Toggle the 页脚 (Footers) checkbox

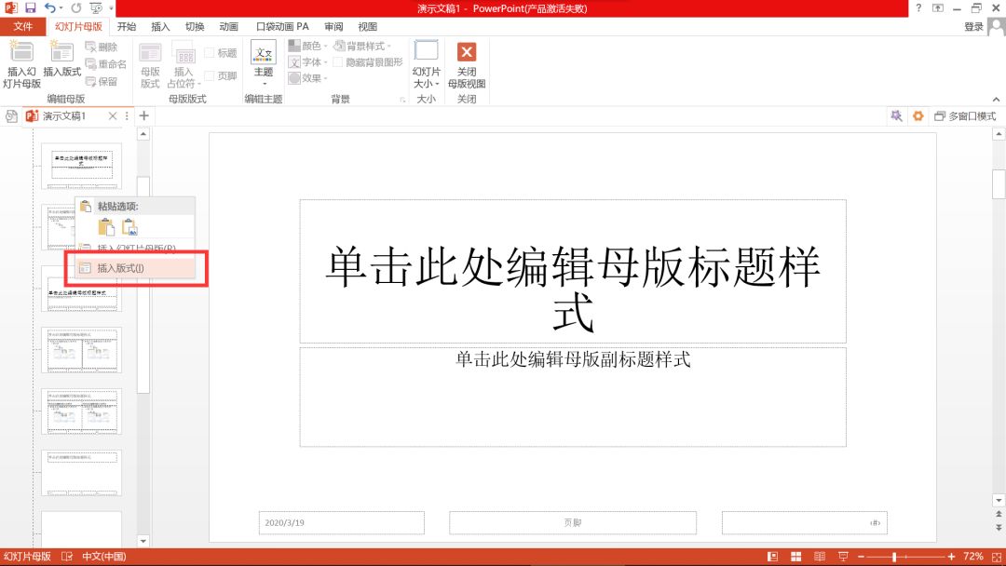(x=210, y=76)
